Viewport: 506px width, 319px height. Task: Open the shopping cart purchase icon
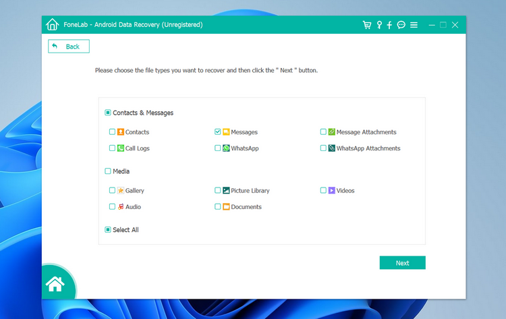pyautogui.click(x=367, y=25)
